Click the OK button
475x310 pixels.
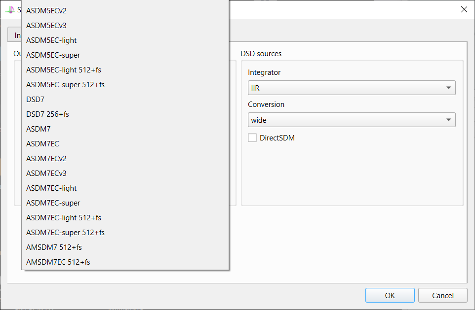point(390,296)
